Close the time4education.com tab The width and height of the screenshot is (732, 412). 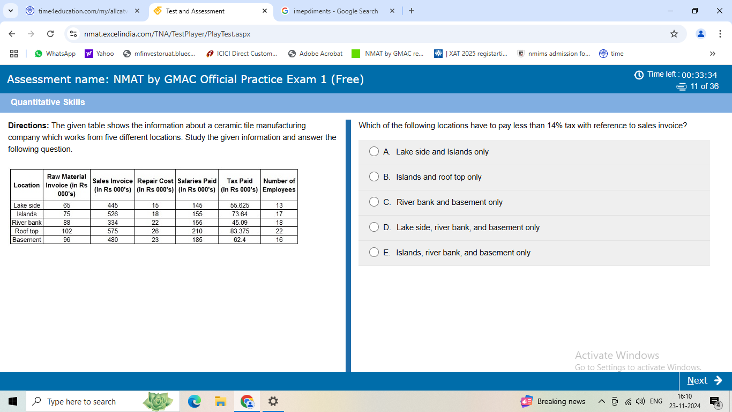coord(137,11)
